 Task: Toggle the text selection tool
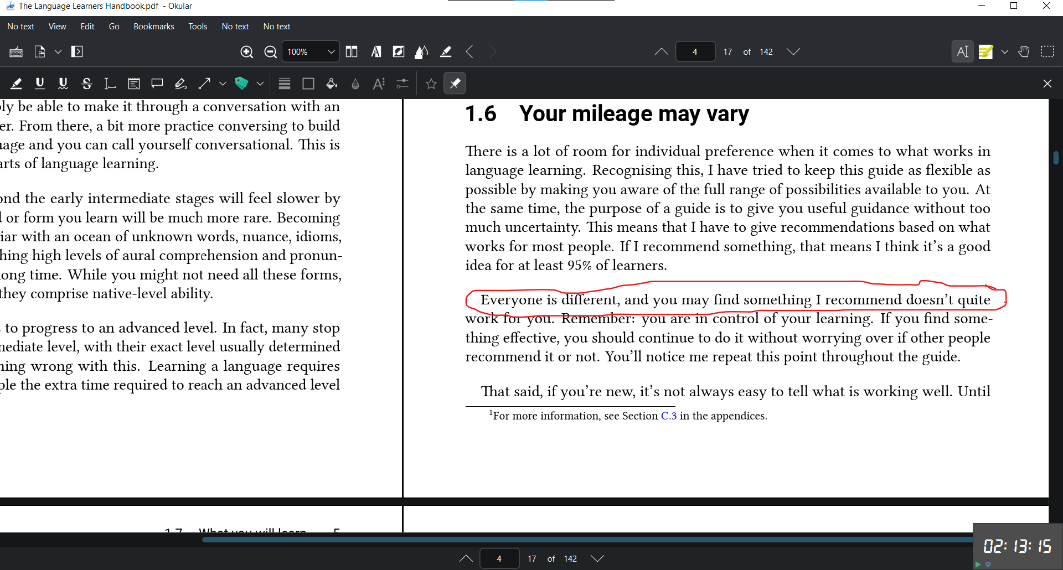962,52
